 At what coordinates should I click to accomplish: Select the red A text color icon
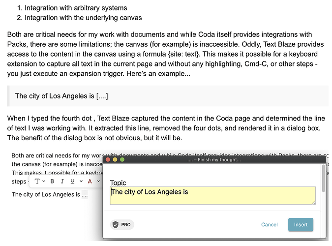tap(90, 182)
